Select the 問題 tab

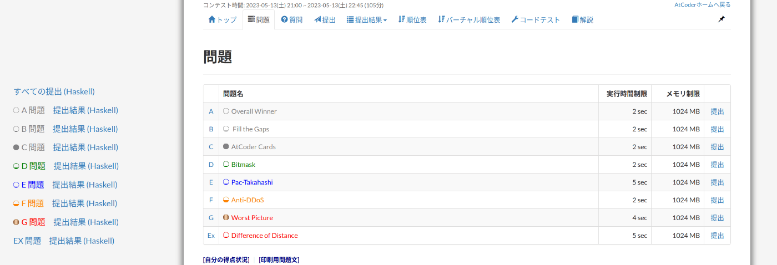point(259,20)
